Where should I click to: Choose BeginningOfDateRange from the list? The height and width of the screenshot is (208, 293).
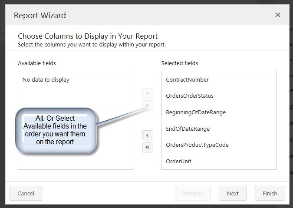(x=196, y=112)
